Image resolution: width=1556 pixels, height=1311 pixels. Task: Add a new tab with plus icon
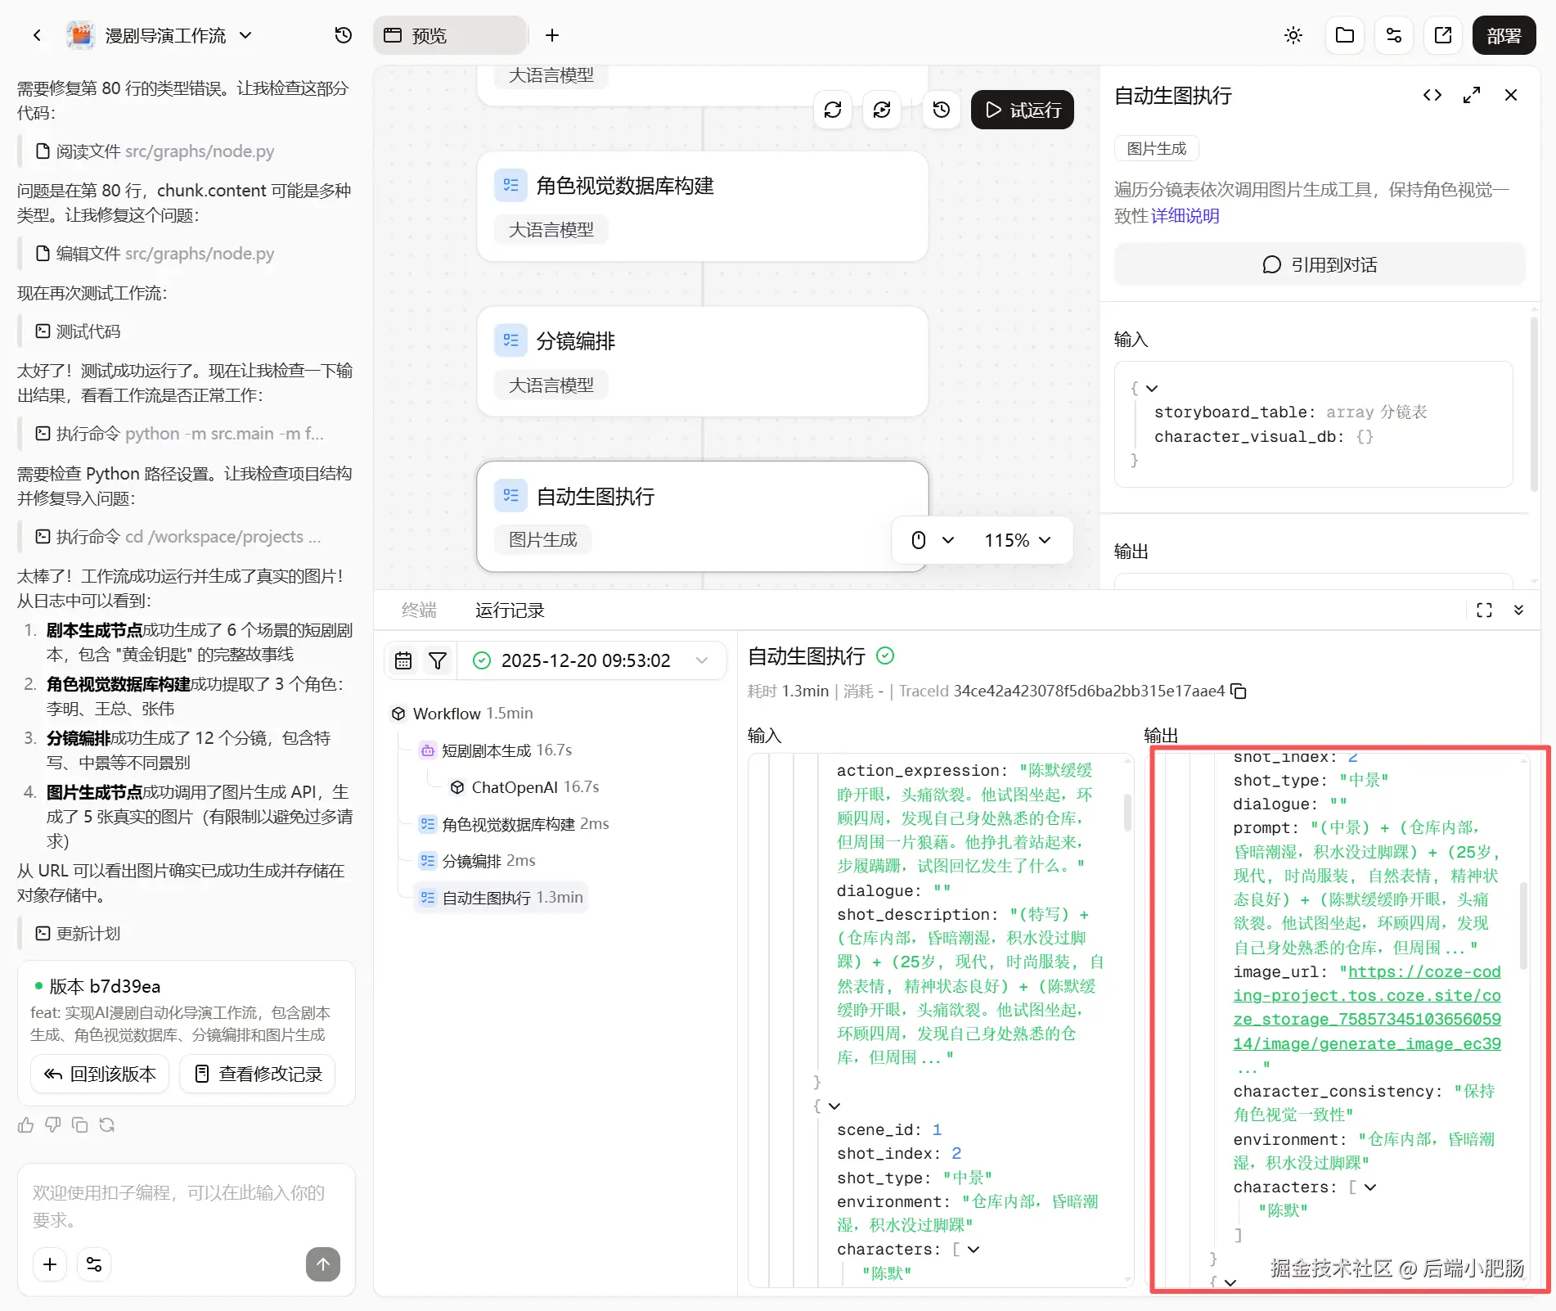[552, 35]
